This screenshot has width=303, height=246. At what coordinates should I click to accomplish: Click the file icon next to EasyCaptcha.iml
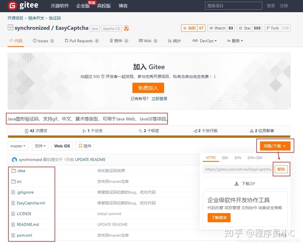tap(13, 203)
